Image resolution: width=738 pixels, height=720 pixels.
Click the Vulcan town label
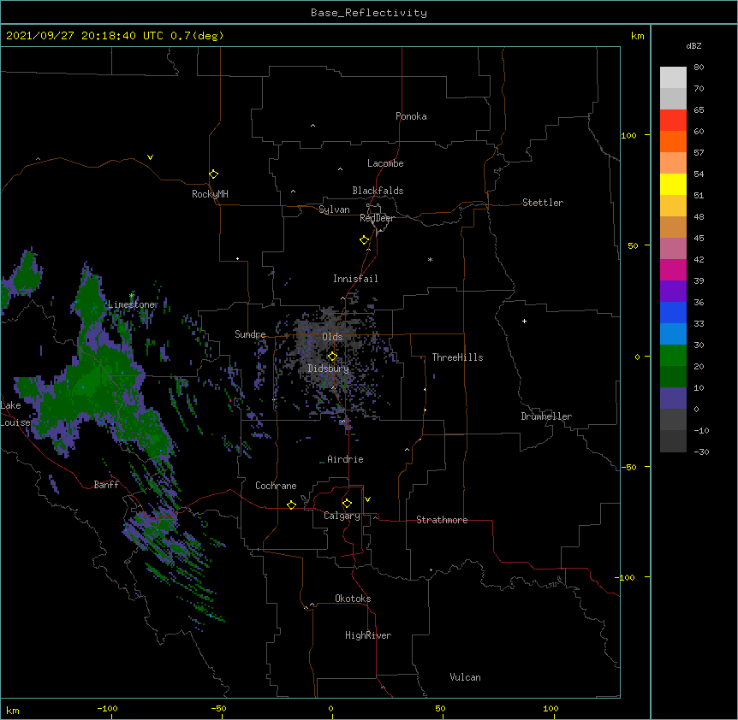pyautogui.click(x=465, y=677)
